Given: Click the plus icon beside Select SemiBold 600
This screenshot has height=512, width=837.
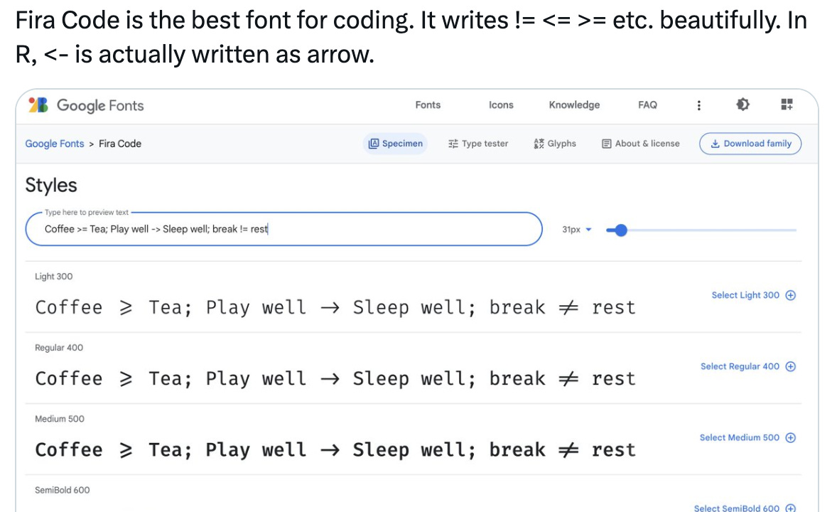Looking at the screenshot, I should coord(791,508).
